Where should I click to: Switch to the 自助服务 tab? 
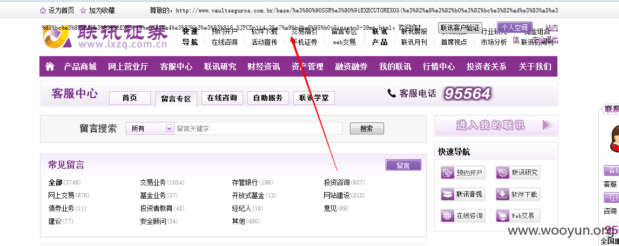(x=268, y=98)
